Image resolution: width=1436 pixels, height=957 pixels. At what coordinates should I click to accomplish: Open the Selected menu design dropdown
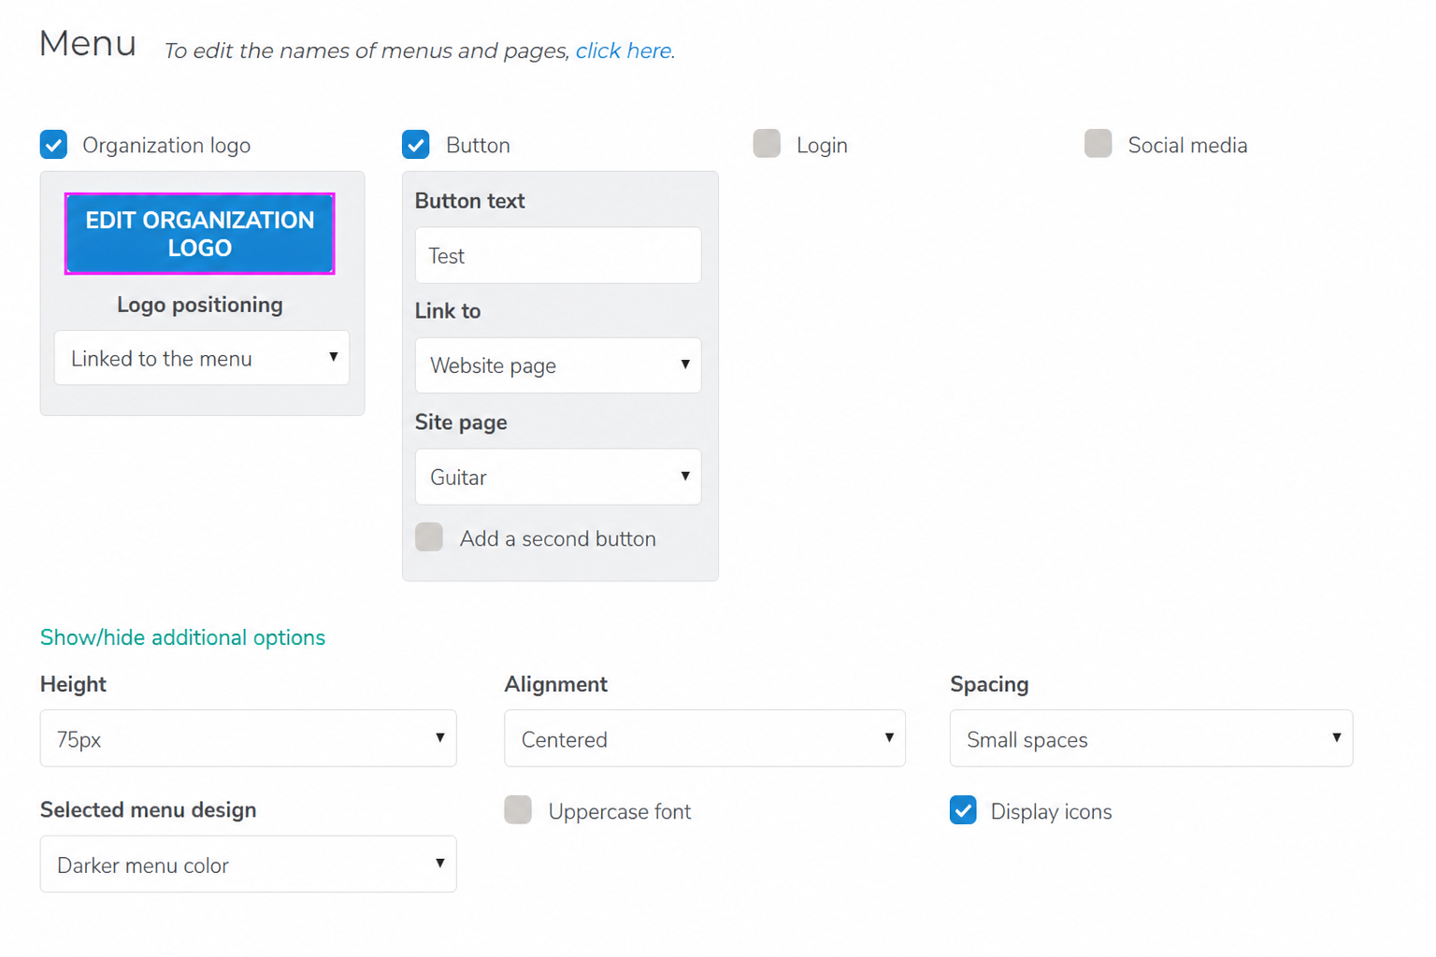point(249,864)
